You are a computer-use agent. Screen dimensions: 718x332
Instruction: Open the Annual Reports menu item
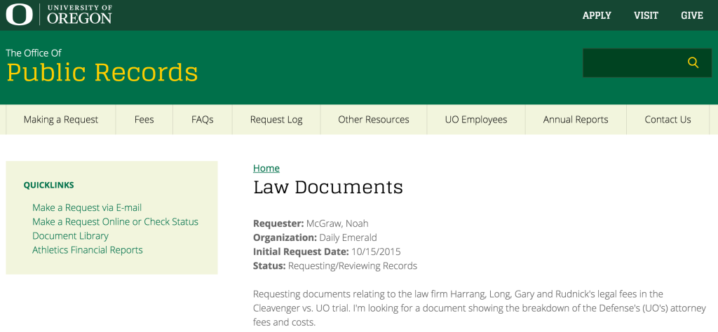576,120
